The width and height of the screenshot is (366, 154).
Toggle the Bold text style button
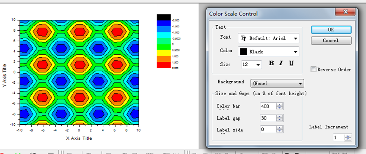[x=271, y=63]
